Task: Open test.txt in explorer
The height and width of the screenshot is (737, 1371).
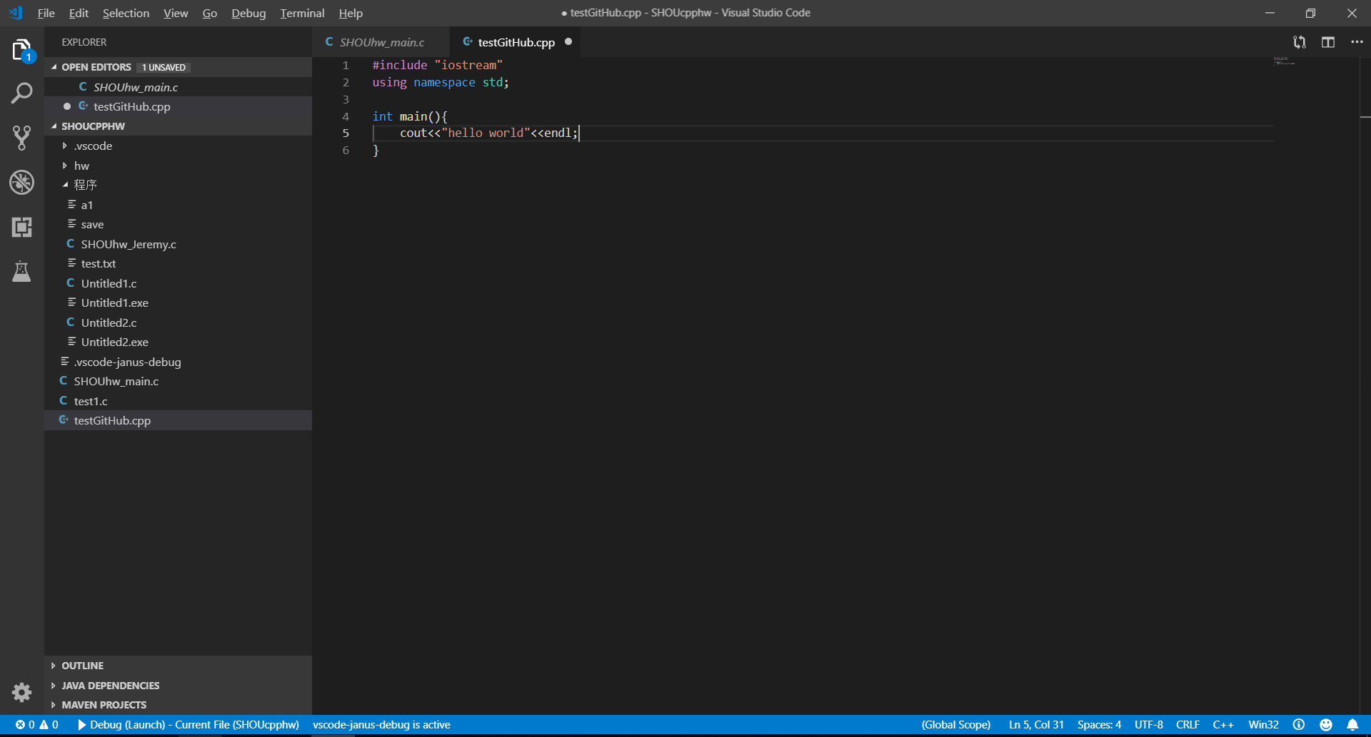Action: pyautogui.click(x=179, y=263)
